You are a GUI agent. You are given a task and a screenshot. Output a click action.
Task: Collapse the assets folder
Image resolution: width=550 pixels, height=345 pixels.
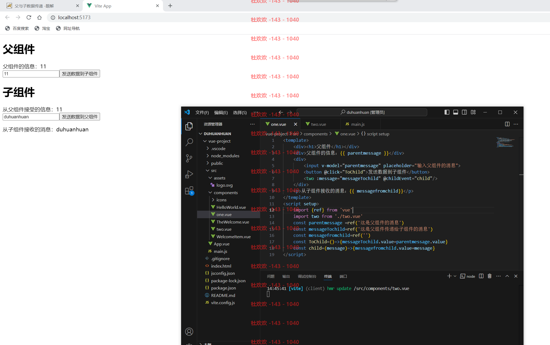tap(229, 178)
